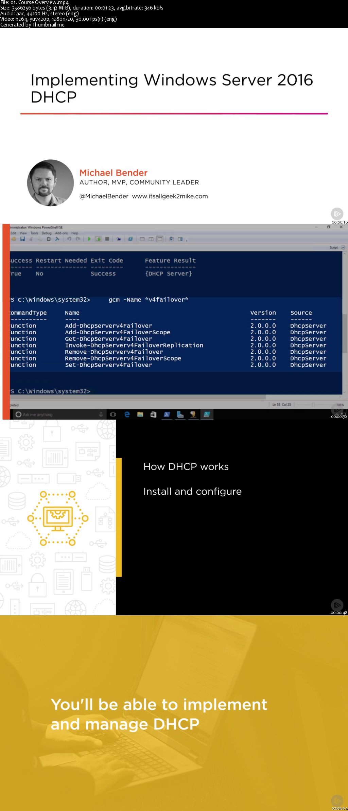
Task: Open the Add-ons menu in PowerShell ISE
Action: [x=61, y=233]
